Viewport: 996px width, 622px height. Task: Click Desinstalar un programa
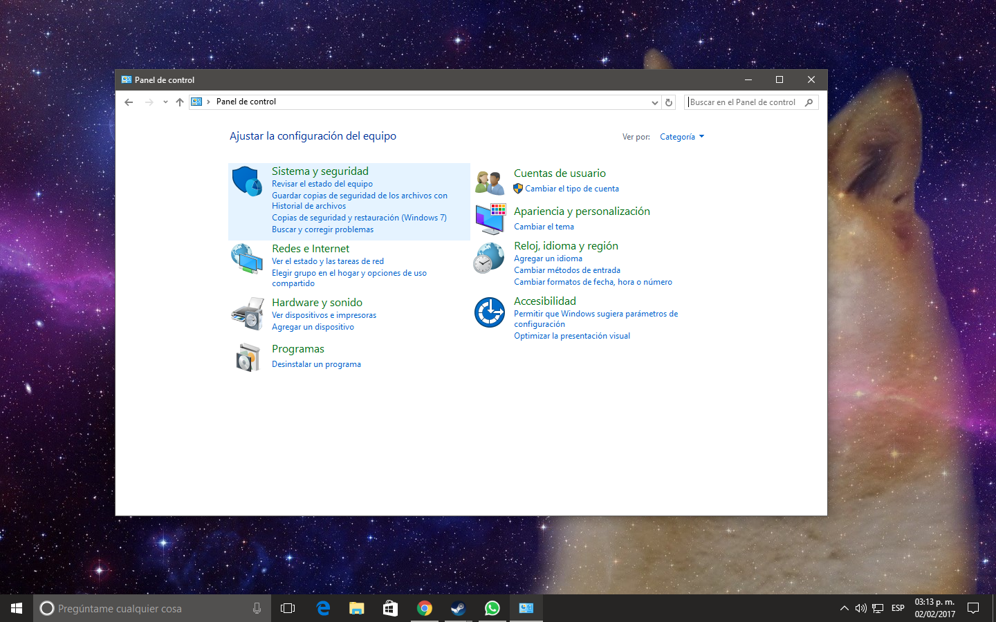(x=316, y=364)
